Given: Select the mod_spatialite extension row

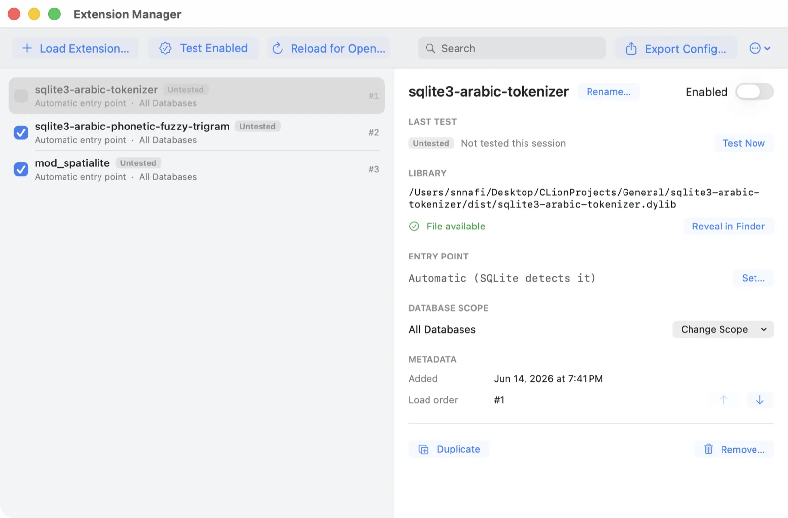Looking at the screenshot, I should (197, 169).
